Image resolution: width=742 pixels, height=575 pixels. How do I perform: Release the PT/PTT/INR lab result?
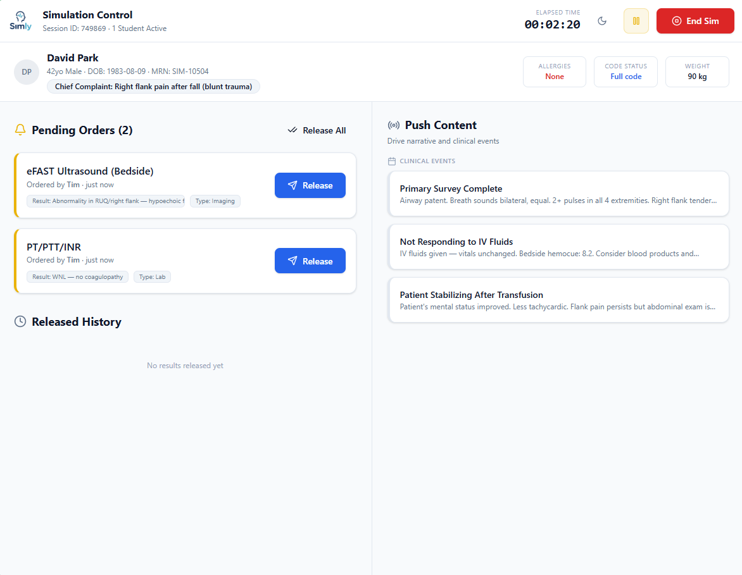tap(310, 261)
